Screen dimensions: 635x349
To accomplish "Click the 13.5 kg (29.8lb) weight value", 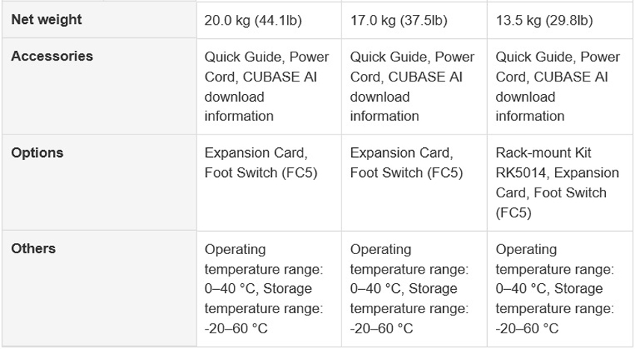I will click(545, 20).
